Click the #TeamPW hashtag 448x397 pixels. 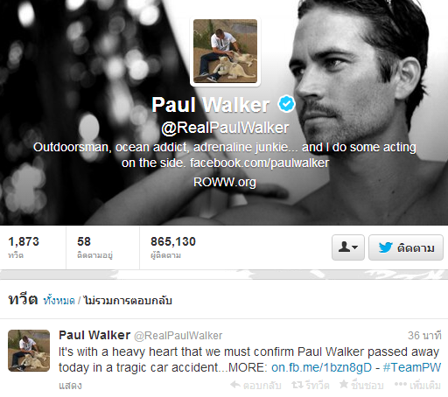[x=412, y=367]
